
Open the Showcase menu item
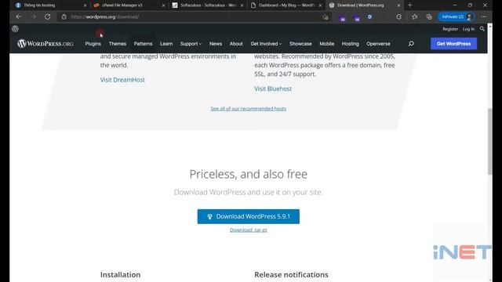pos(300,44)
